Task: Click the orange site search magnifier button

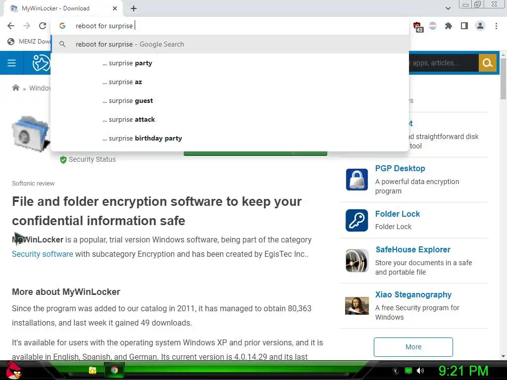Action: (488, 63)
